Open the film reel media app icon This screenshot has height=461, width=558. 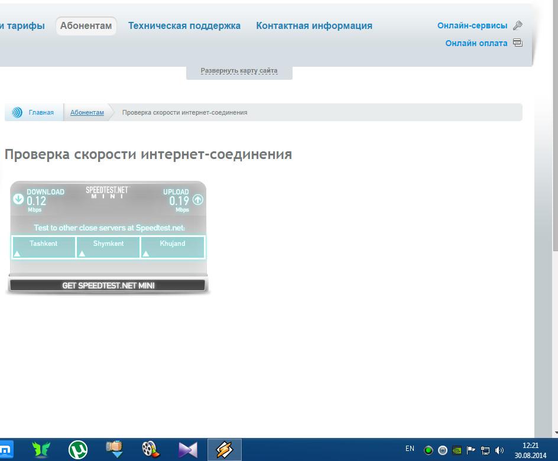pos(151,450)
